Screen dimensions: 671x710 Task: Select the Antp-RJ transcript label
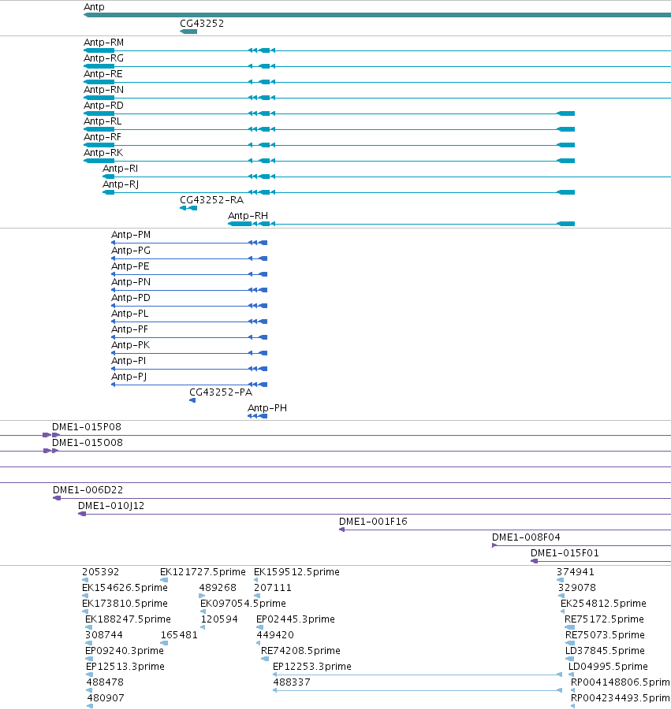[121, 184]
